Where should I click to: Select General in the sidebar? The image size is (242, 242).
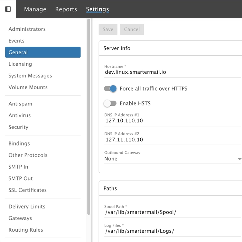(x=43, y=52)
